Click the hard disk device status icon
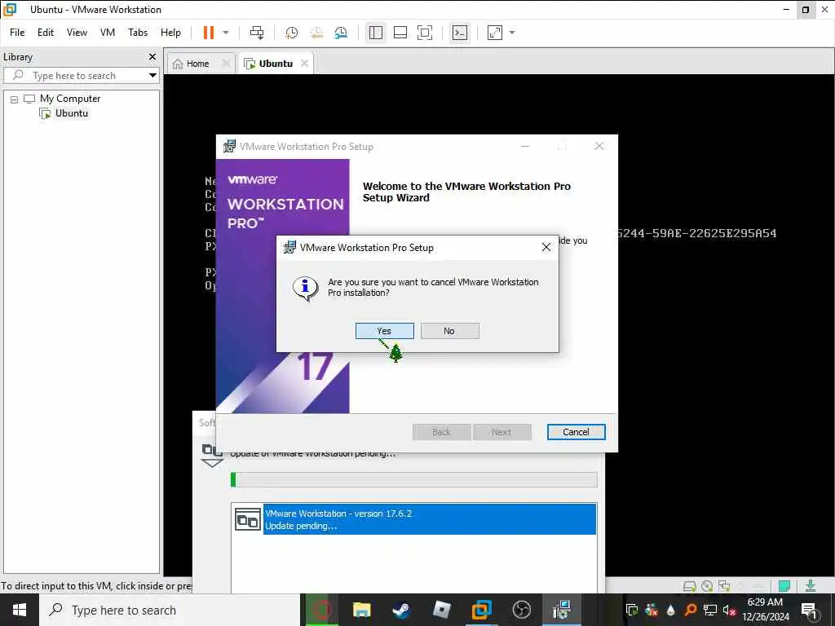 [689, 586]
